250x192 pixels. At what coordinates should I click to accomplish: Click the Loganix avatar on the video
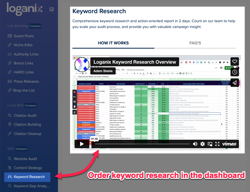(82, 65)
